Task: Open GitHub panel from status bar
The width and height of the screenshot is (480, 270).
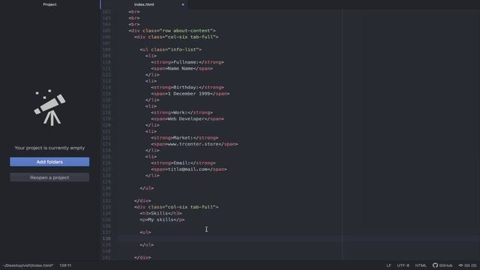Action: [442, 265]
